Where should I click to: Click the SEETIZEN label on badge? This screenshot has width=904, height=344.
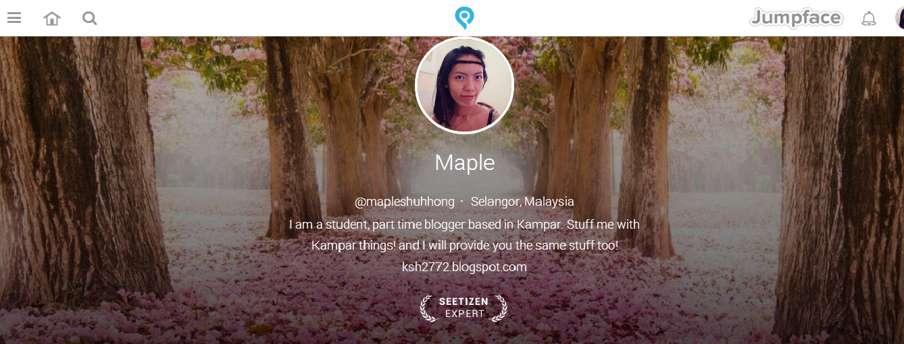tap(463, 302)
